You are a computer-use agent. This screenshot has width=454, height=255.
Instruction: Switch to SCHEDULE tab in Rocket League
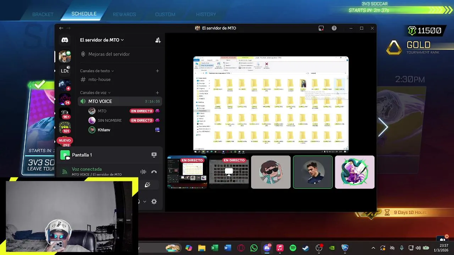pos(84,14)
